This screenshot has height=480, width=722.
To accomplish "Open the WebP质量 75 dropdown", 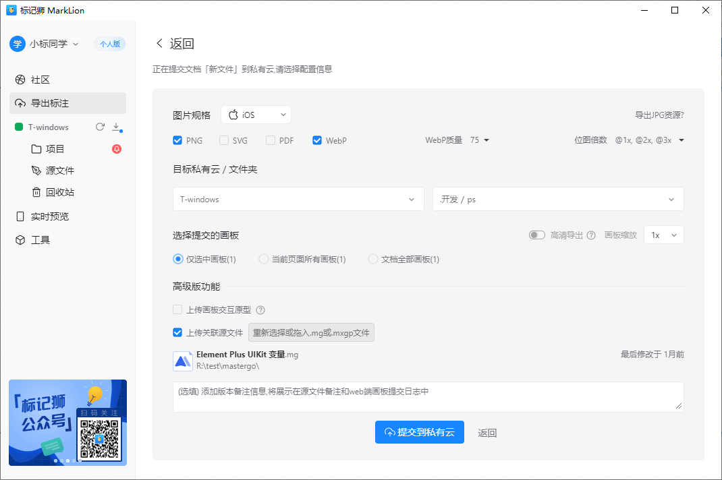I will click(479, 140).
